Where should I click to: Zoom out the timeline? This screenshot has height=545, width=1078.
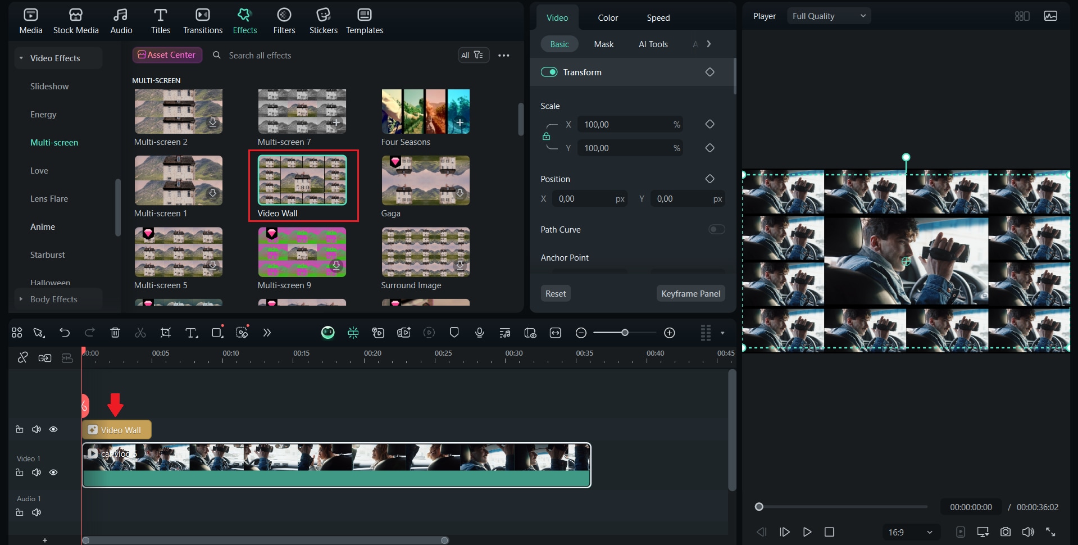coord(581,333)
